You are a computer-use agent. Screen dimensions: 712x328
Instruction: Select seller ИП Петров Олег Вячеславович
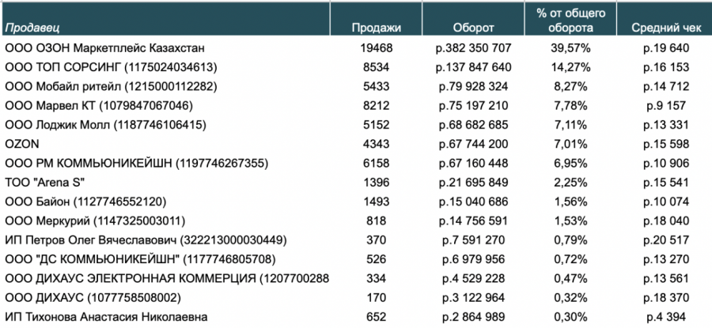146,239
